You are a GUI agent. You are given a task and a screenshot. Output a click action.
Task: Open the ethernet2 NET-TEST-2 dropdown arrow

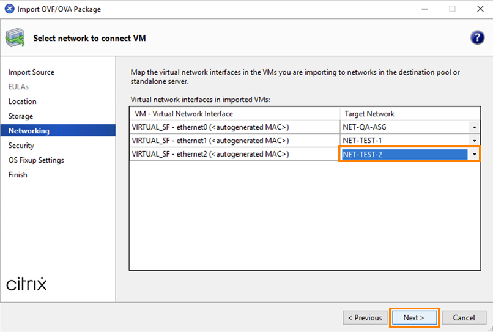tap(475, 155)
